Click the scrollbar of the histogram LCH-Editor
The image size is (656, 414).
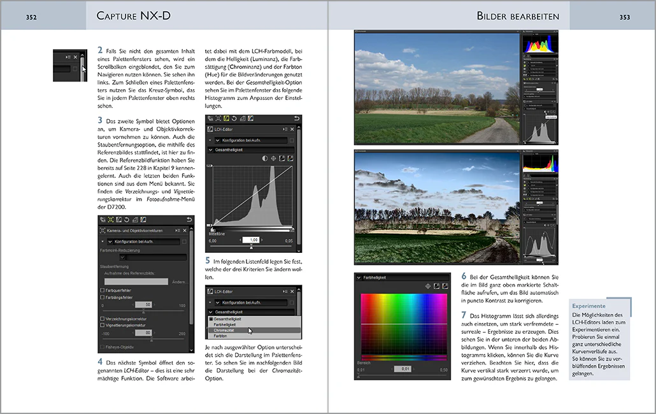point(299,188)
